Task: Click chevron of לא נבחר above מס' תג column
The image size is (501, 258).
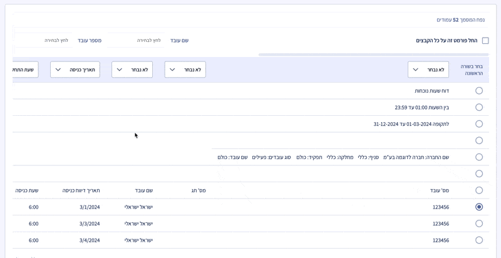Action: [172, 70]
